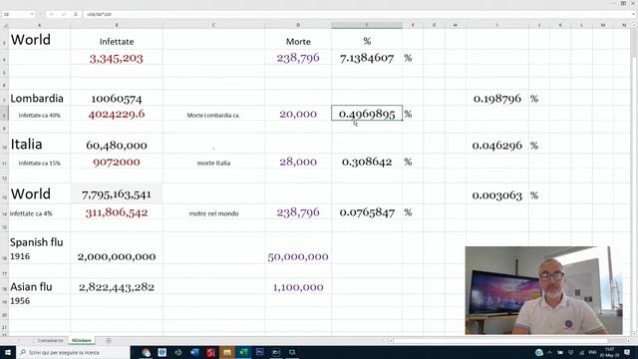Click the Insert Function fx icon

click(x=76, y=14)
